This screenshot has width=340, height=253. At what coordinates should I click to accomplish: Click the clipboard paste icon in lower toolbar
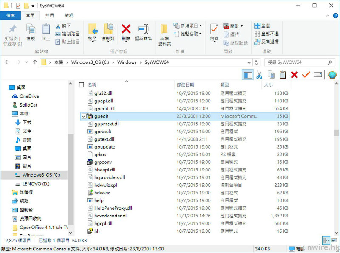coord(283,75)
